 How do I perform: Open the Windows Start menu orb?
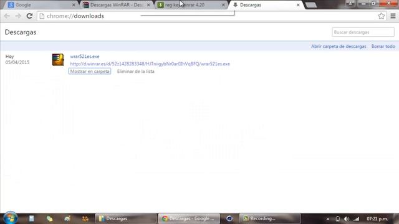tap(11, 218)
